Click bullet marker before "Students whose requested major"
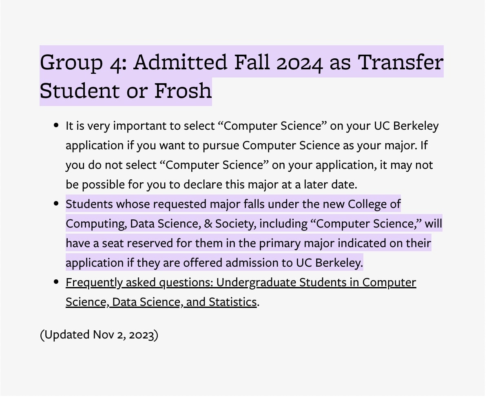This screenshot has height=398, width=500. click(x=57, y=204)
